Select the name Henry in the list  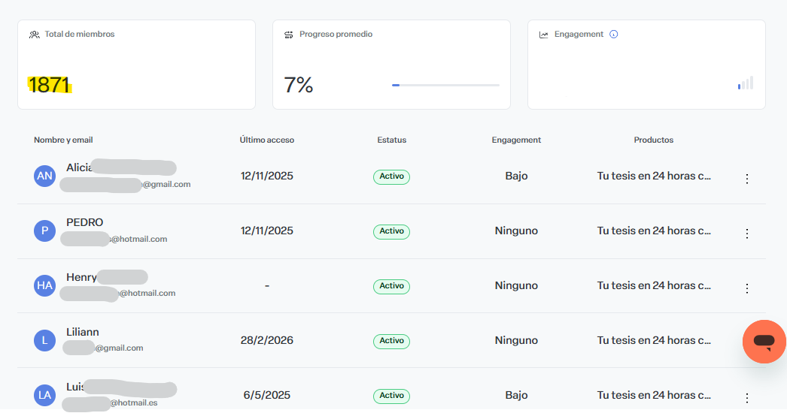pos(81,277)
